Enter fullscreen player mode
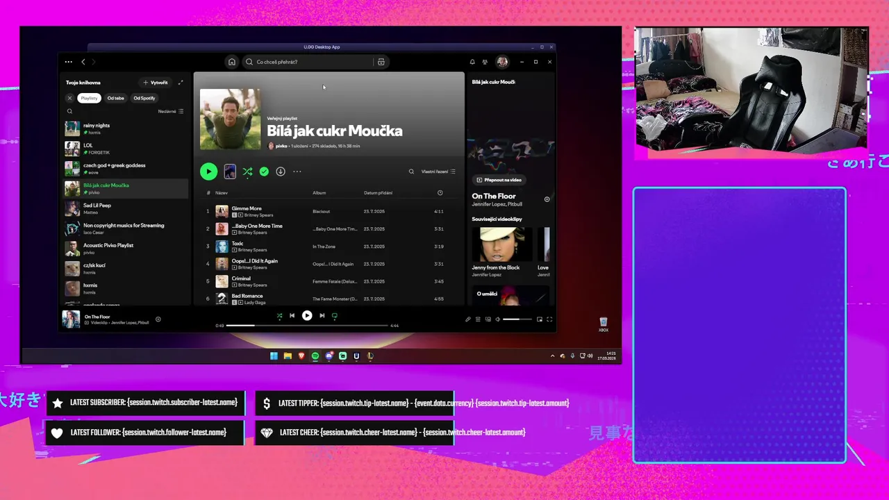This screenshot has height=500, width=889. point(549,319)
